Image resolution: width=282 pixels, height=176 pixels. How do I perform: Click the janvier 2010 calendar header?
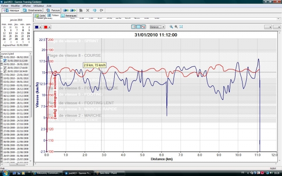click(16, 20)
